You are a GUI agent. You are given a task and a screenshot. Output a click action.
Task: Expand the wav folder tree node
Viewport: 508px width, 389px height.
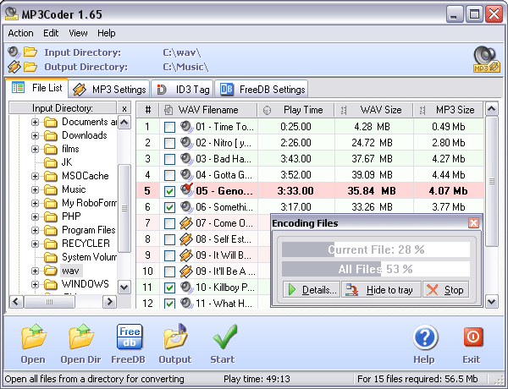36,271
